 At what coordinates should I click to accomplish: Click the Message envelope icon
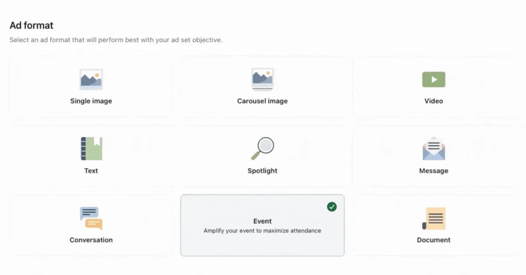click(433, 148)
